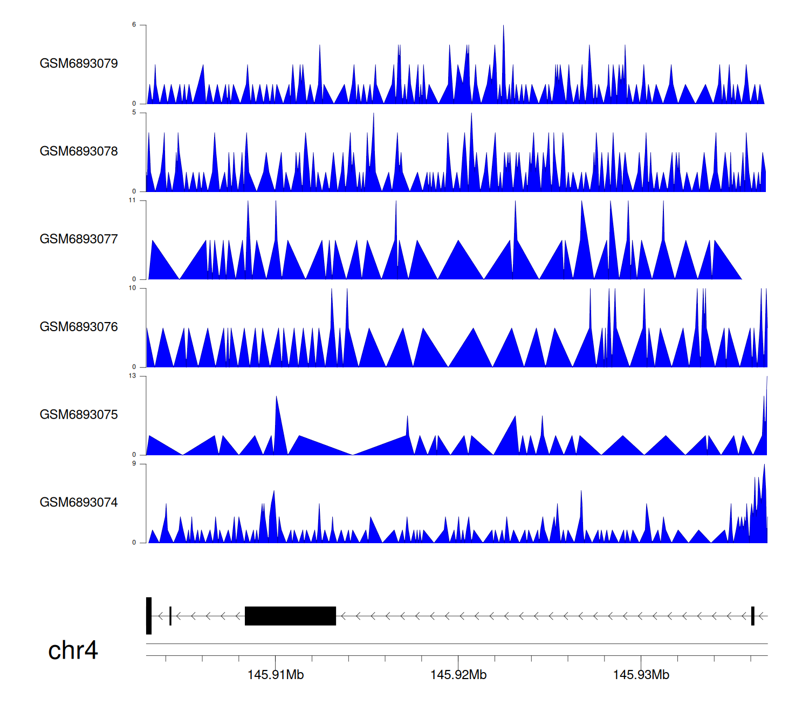Click the chr4 chromosome label
Viewport: 809px width, 712px height.
(73, 651)
